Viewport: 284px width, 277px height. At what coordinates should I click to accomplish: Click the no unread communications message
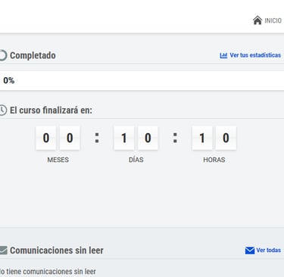point(48,272)
